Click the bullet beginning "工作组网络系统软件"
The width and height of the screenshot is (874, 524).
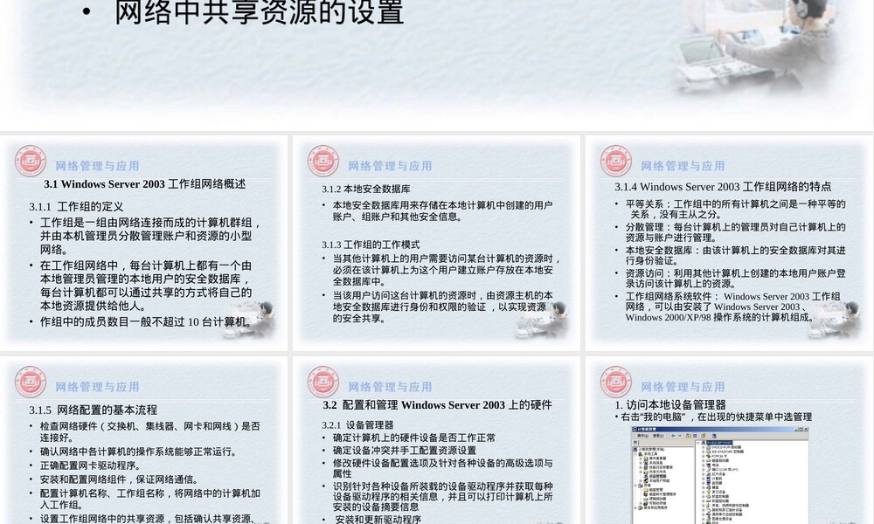[x=733, y=307]
